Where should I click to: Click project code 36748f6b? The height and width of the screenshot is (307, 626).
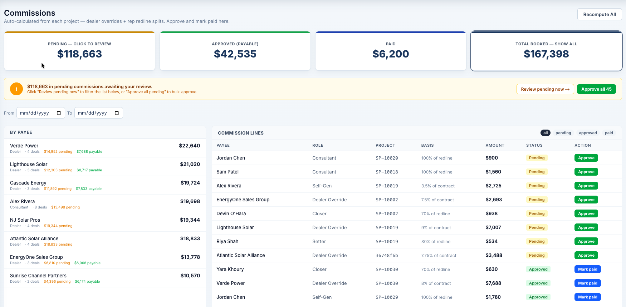click(x=387, y=255)
